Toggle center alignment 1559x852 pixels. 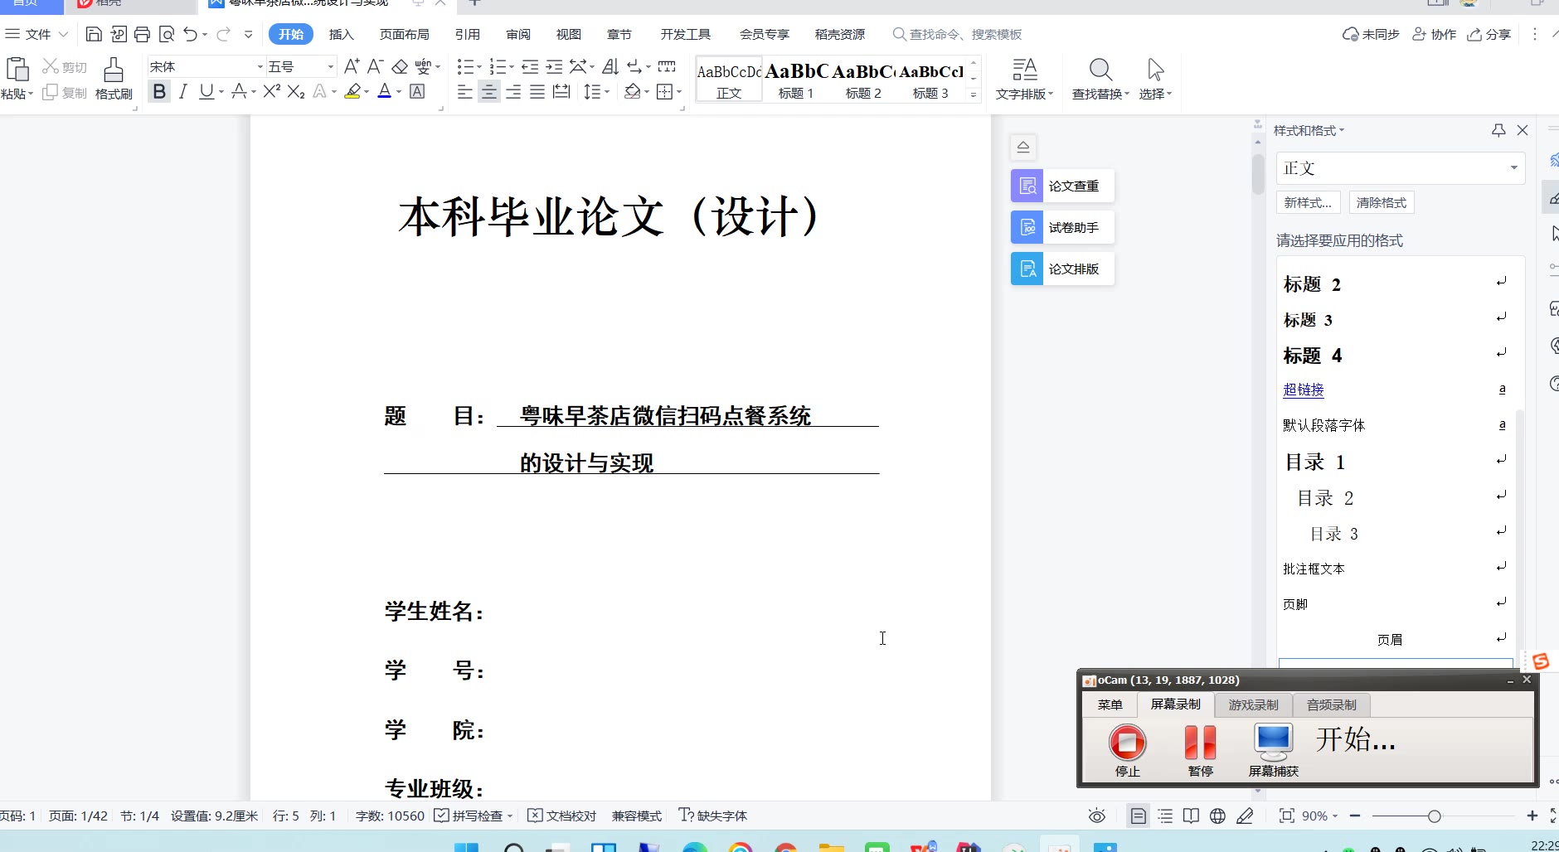[x=489, y=91]
